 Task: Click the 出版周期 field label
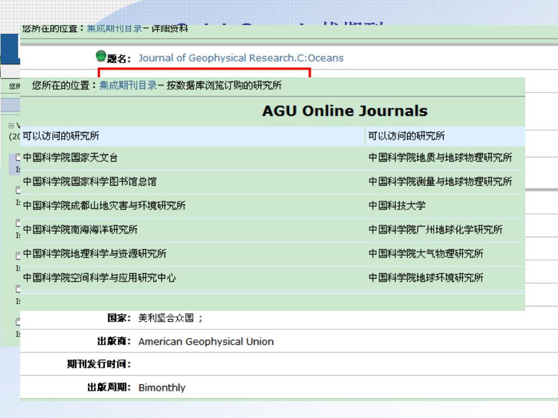click(x=109, y=387)
